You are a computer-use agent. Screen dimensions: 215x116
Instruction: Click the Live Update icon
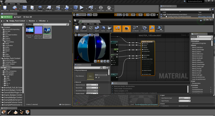[144, 28]
